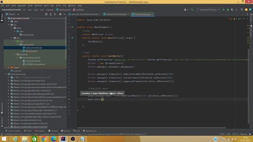Screen dimensions: 253x142
Task: Collapse the src folder node
Action: pyautogui.click(x=9, y=25)
